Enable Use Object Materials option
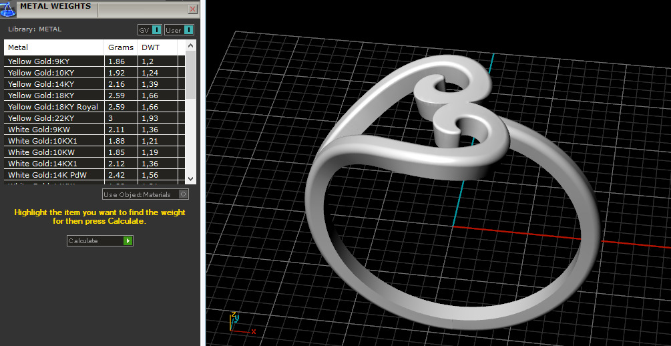671x346 pixels. [x=146, y=194]
